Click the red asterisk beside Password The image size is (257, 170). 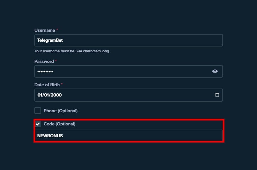coord(56,61)
